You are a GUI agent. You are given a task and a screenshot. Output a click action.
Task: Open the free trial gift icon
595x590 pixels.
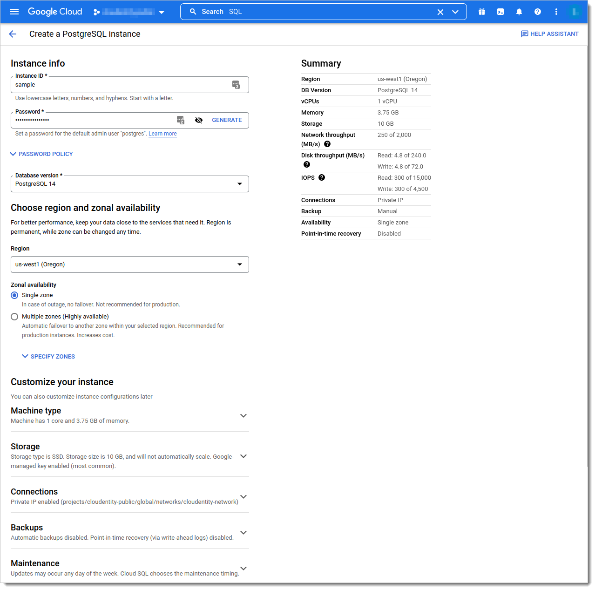pos(482,12)
